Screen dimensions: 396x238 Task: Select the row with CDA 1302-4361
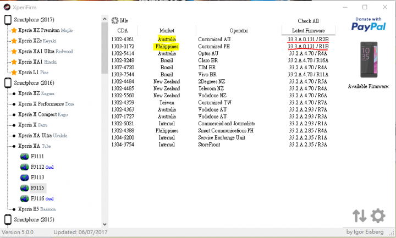(223, 40)
